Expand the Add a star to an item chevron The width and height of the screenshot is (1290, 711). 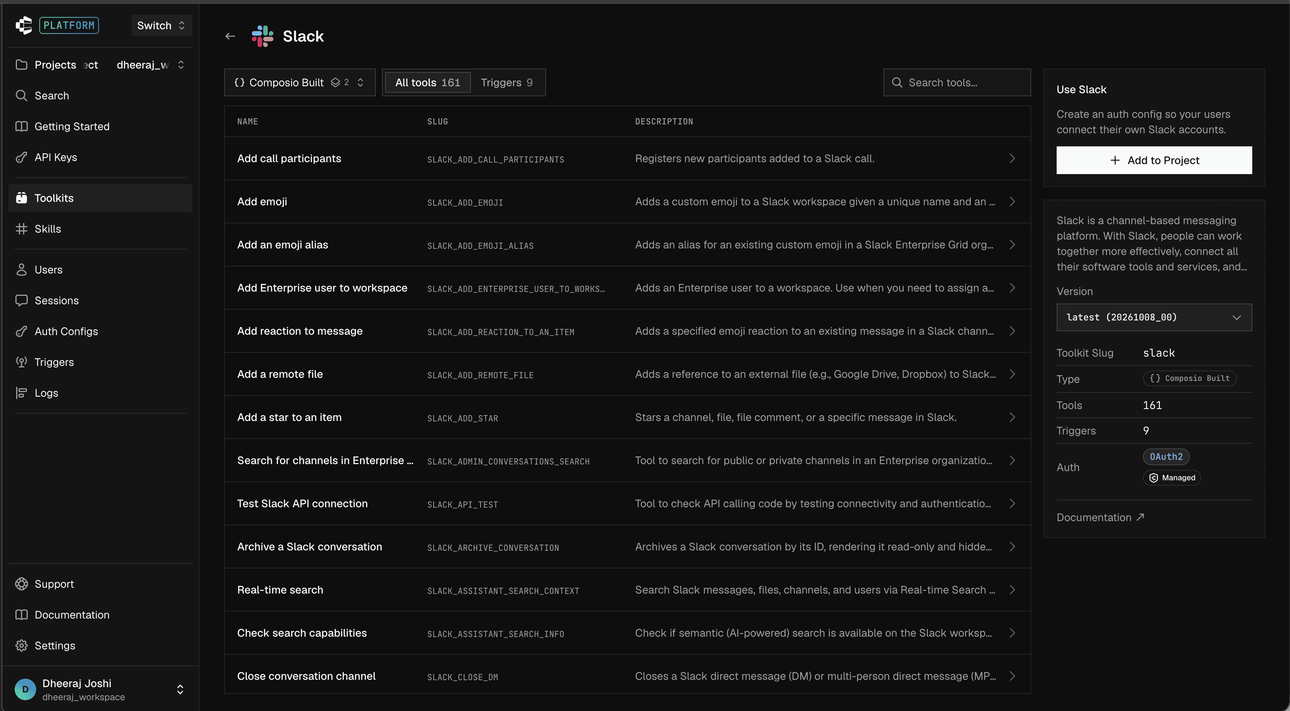pyautogui.click(x=1012, y=417)
